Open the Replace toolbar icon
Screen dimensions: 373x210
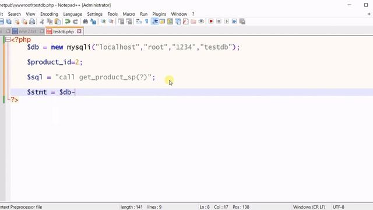coord(93,22)
